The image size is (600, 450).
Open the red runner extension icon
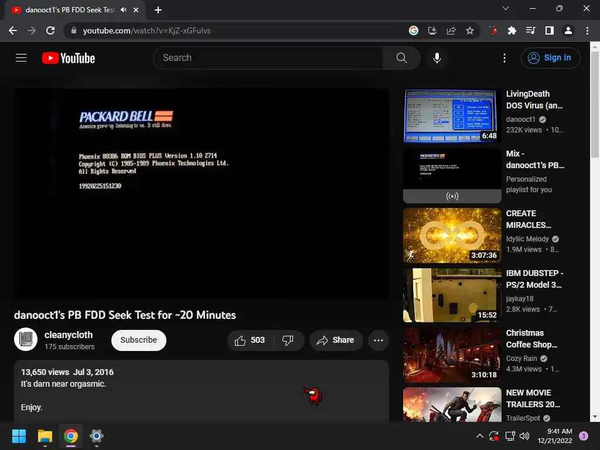[493, 30]
